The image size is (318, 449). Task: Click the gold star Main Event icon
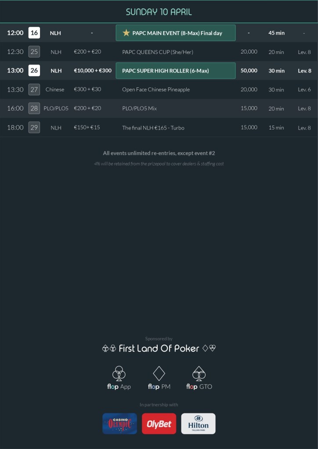[126, 33]
